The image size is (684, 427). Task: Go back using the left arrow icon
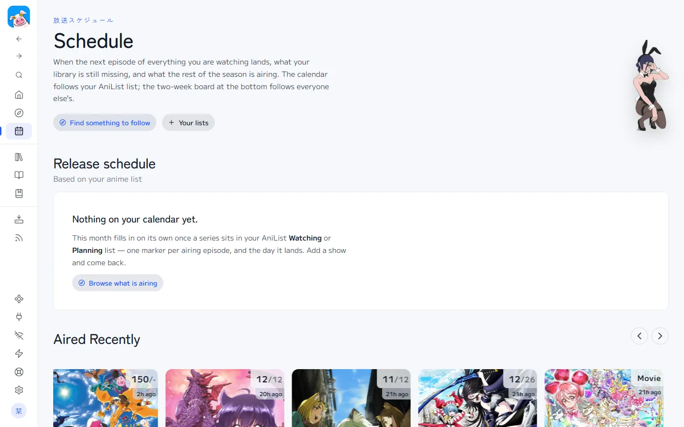pyautogui.click(x=19, y=39)
